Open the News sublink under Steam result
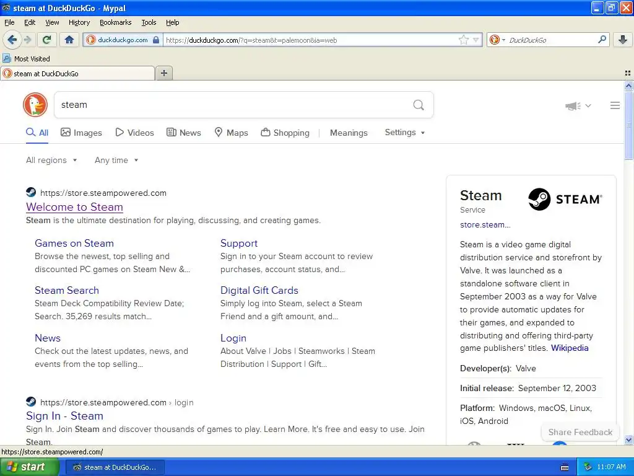Screen dimensions: 634x476 click(x=47, y=338)
